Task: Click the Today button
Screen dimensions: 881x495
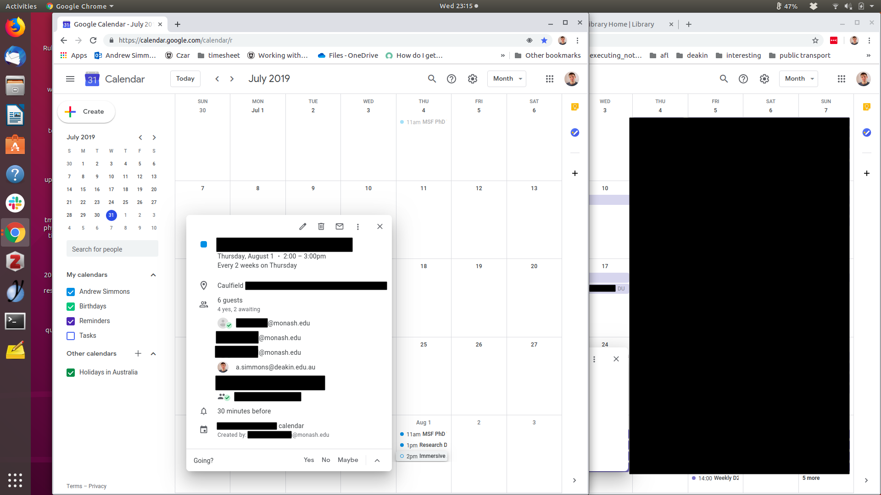Action: click(x=185, y=79)
